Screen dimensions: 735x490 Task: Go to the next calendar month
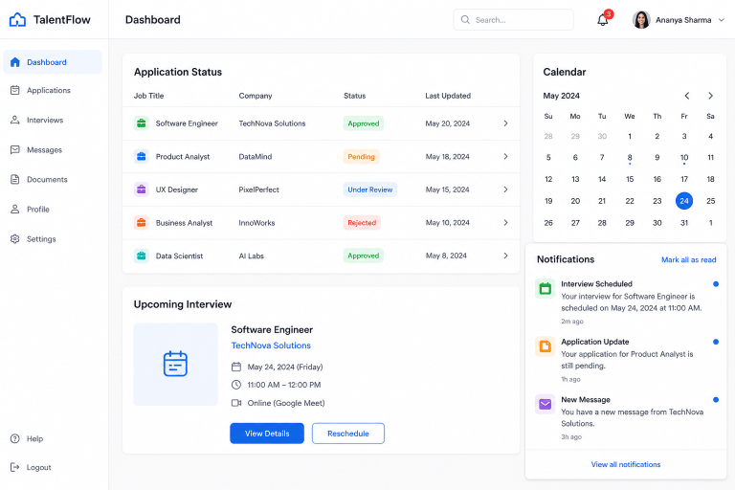711,96
